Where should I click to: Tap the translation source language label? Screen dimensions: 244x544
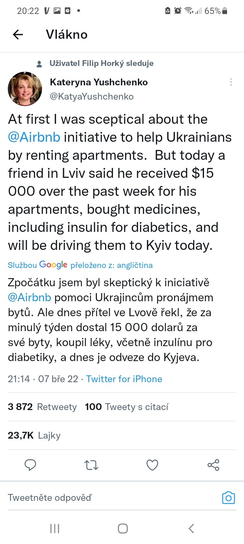coord(111,265)
